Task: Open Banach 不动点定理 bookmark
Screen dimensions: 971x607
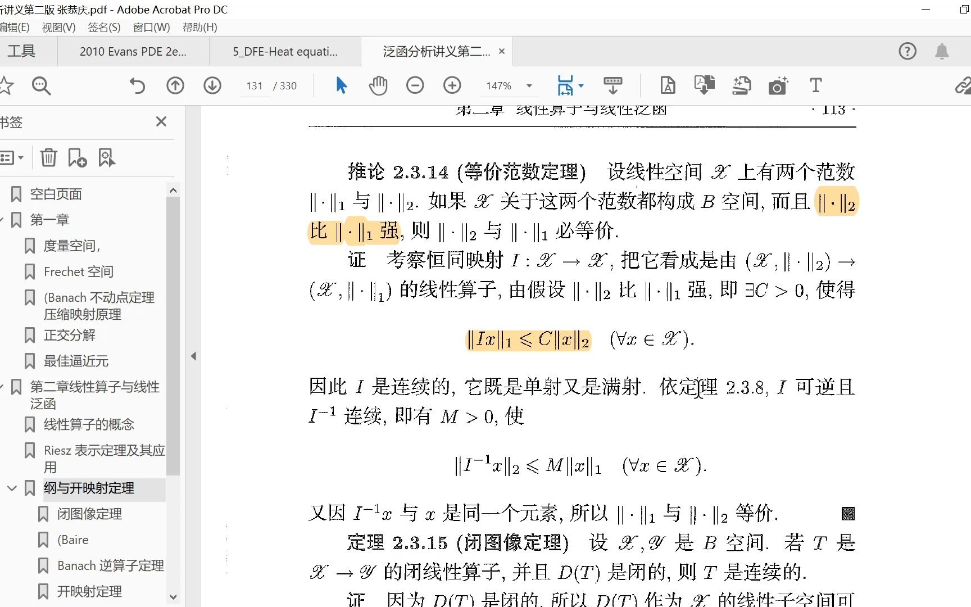Action: (x=99, y=306)
